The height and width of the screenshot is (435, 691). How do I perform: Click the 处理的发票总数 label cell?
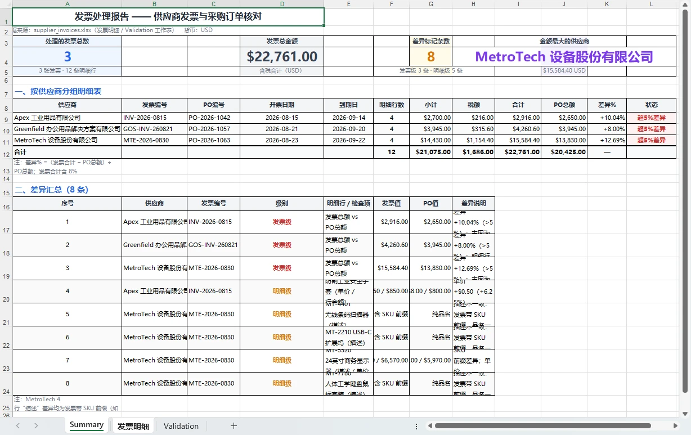pyautogui.click(x=67, y=41)
